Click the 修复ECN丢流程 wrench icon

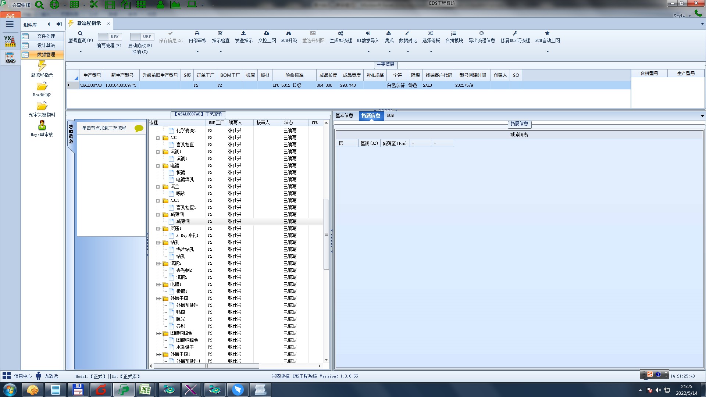tap(515, 33)
